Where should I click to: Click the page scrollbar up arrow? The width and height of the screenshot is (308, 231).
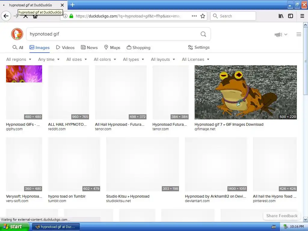(305, 25)
